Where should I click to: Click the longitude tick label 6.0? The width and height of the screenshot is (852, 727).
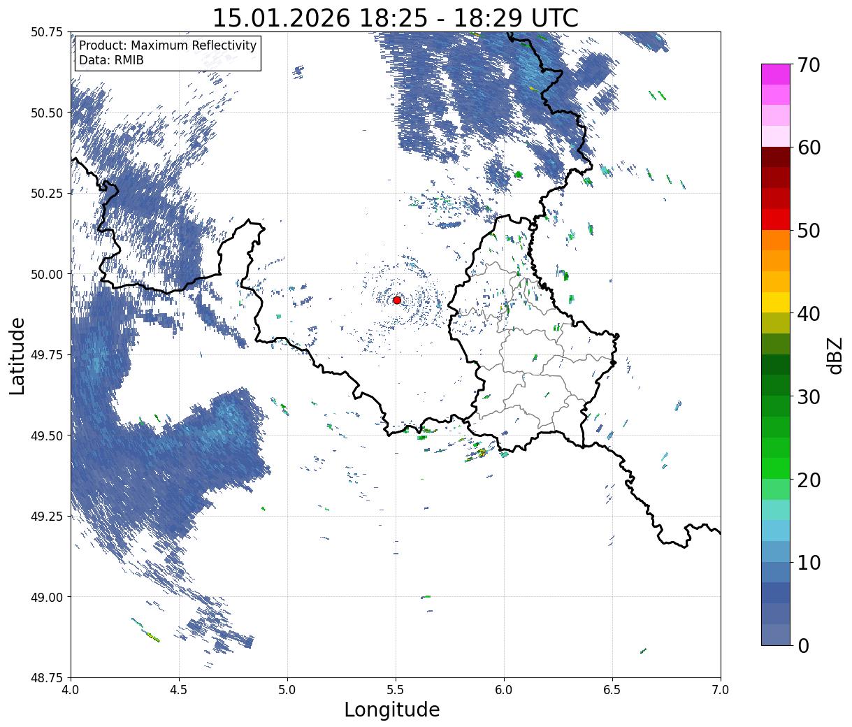[x=504, y=690]
